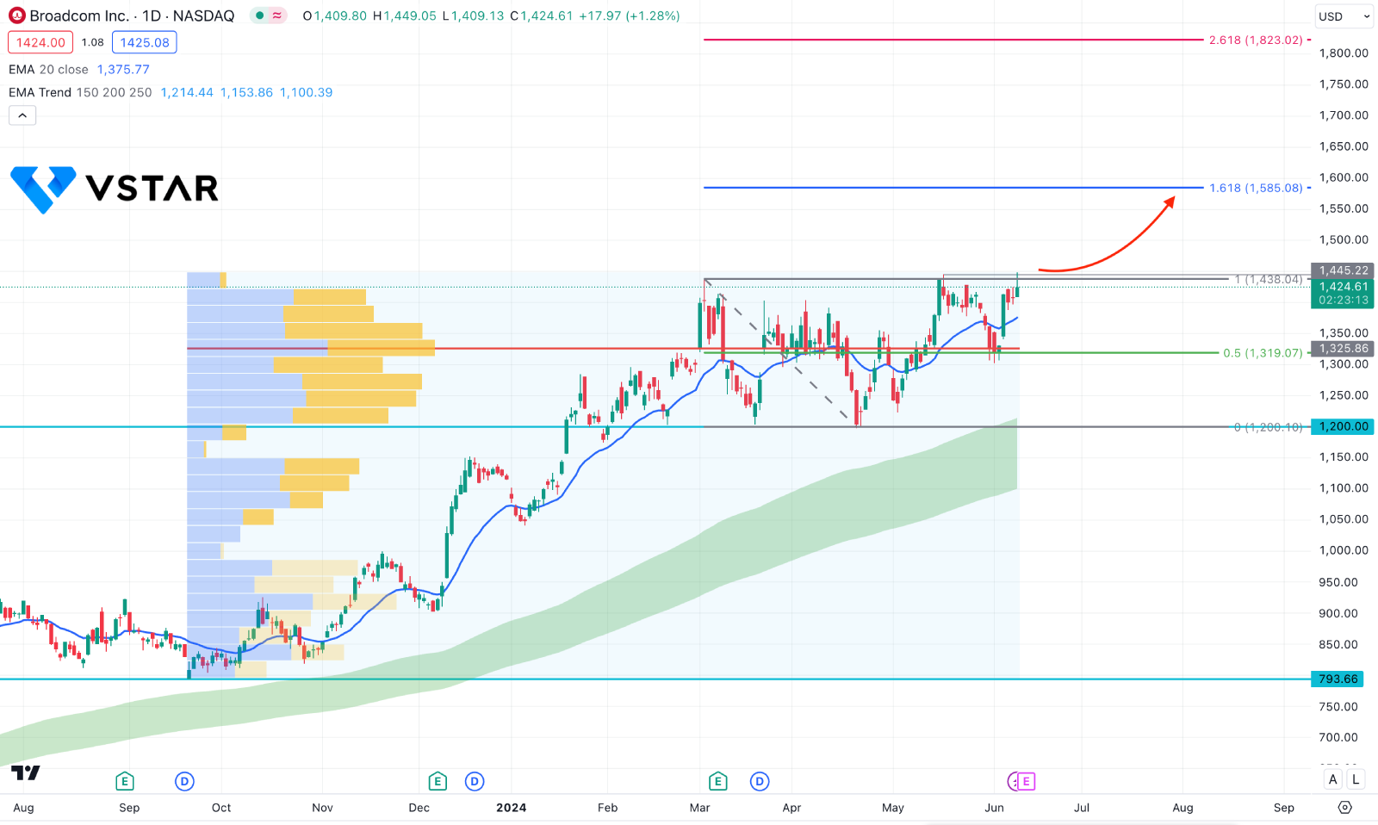Open the dividend D marker in December
Viewport: 1378px width, 825px height.
tap(475, 781)
